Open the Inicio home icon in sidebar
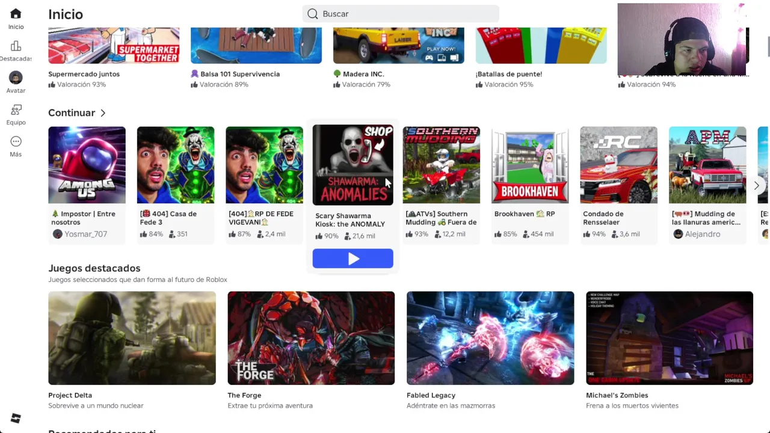Screen dimensions: 770x433 [x=16, y=14]
